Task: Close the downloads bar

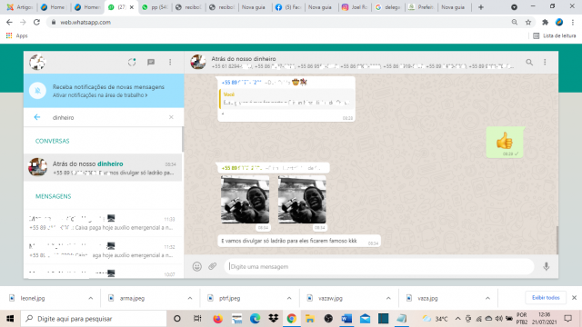Action: click(574, 298)
